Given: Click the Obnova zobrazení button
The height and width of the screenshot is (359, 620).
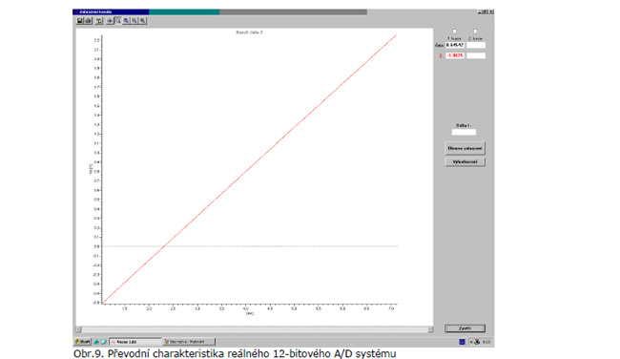Looking at the screenshot, I should point(465,148).
